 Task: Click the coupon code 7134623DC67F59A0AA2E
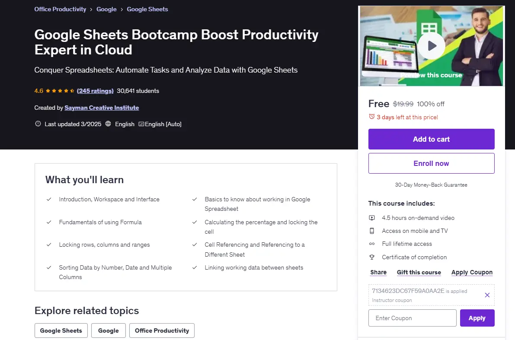tap(408, 291)
